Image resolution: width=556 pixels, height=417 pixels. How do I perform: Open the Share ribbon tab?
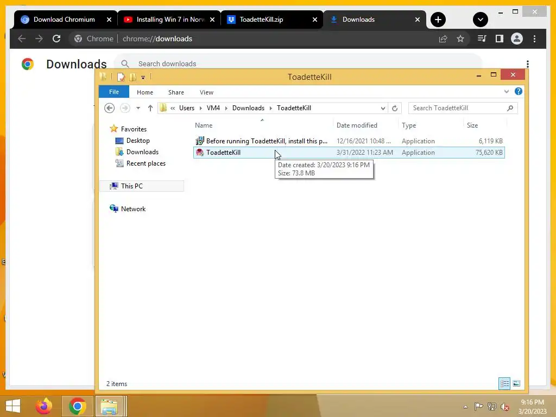(176, 92)
